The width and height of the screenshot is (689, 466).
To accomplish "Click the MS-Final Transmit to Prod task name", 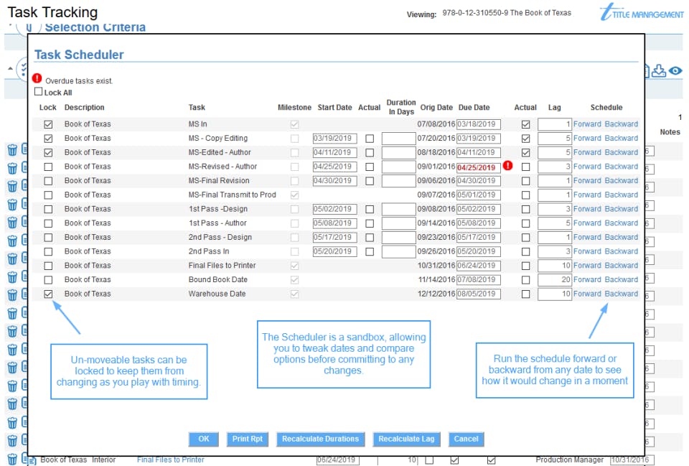I will coord(232,195).
